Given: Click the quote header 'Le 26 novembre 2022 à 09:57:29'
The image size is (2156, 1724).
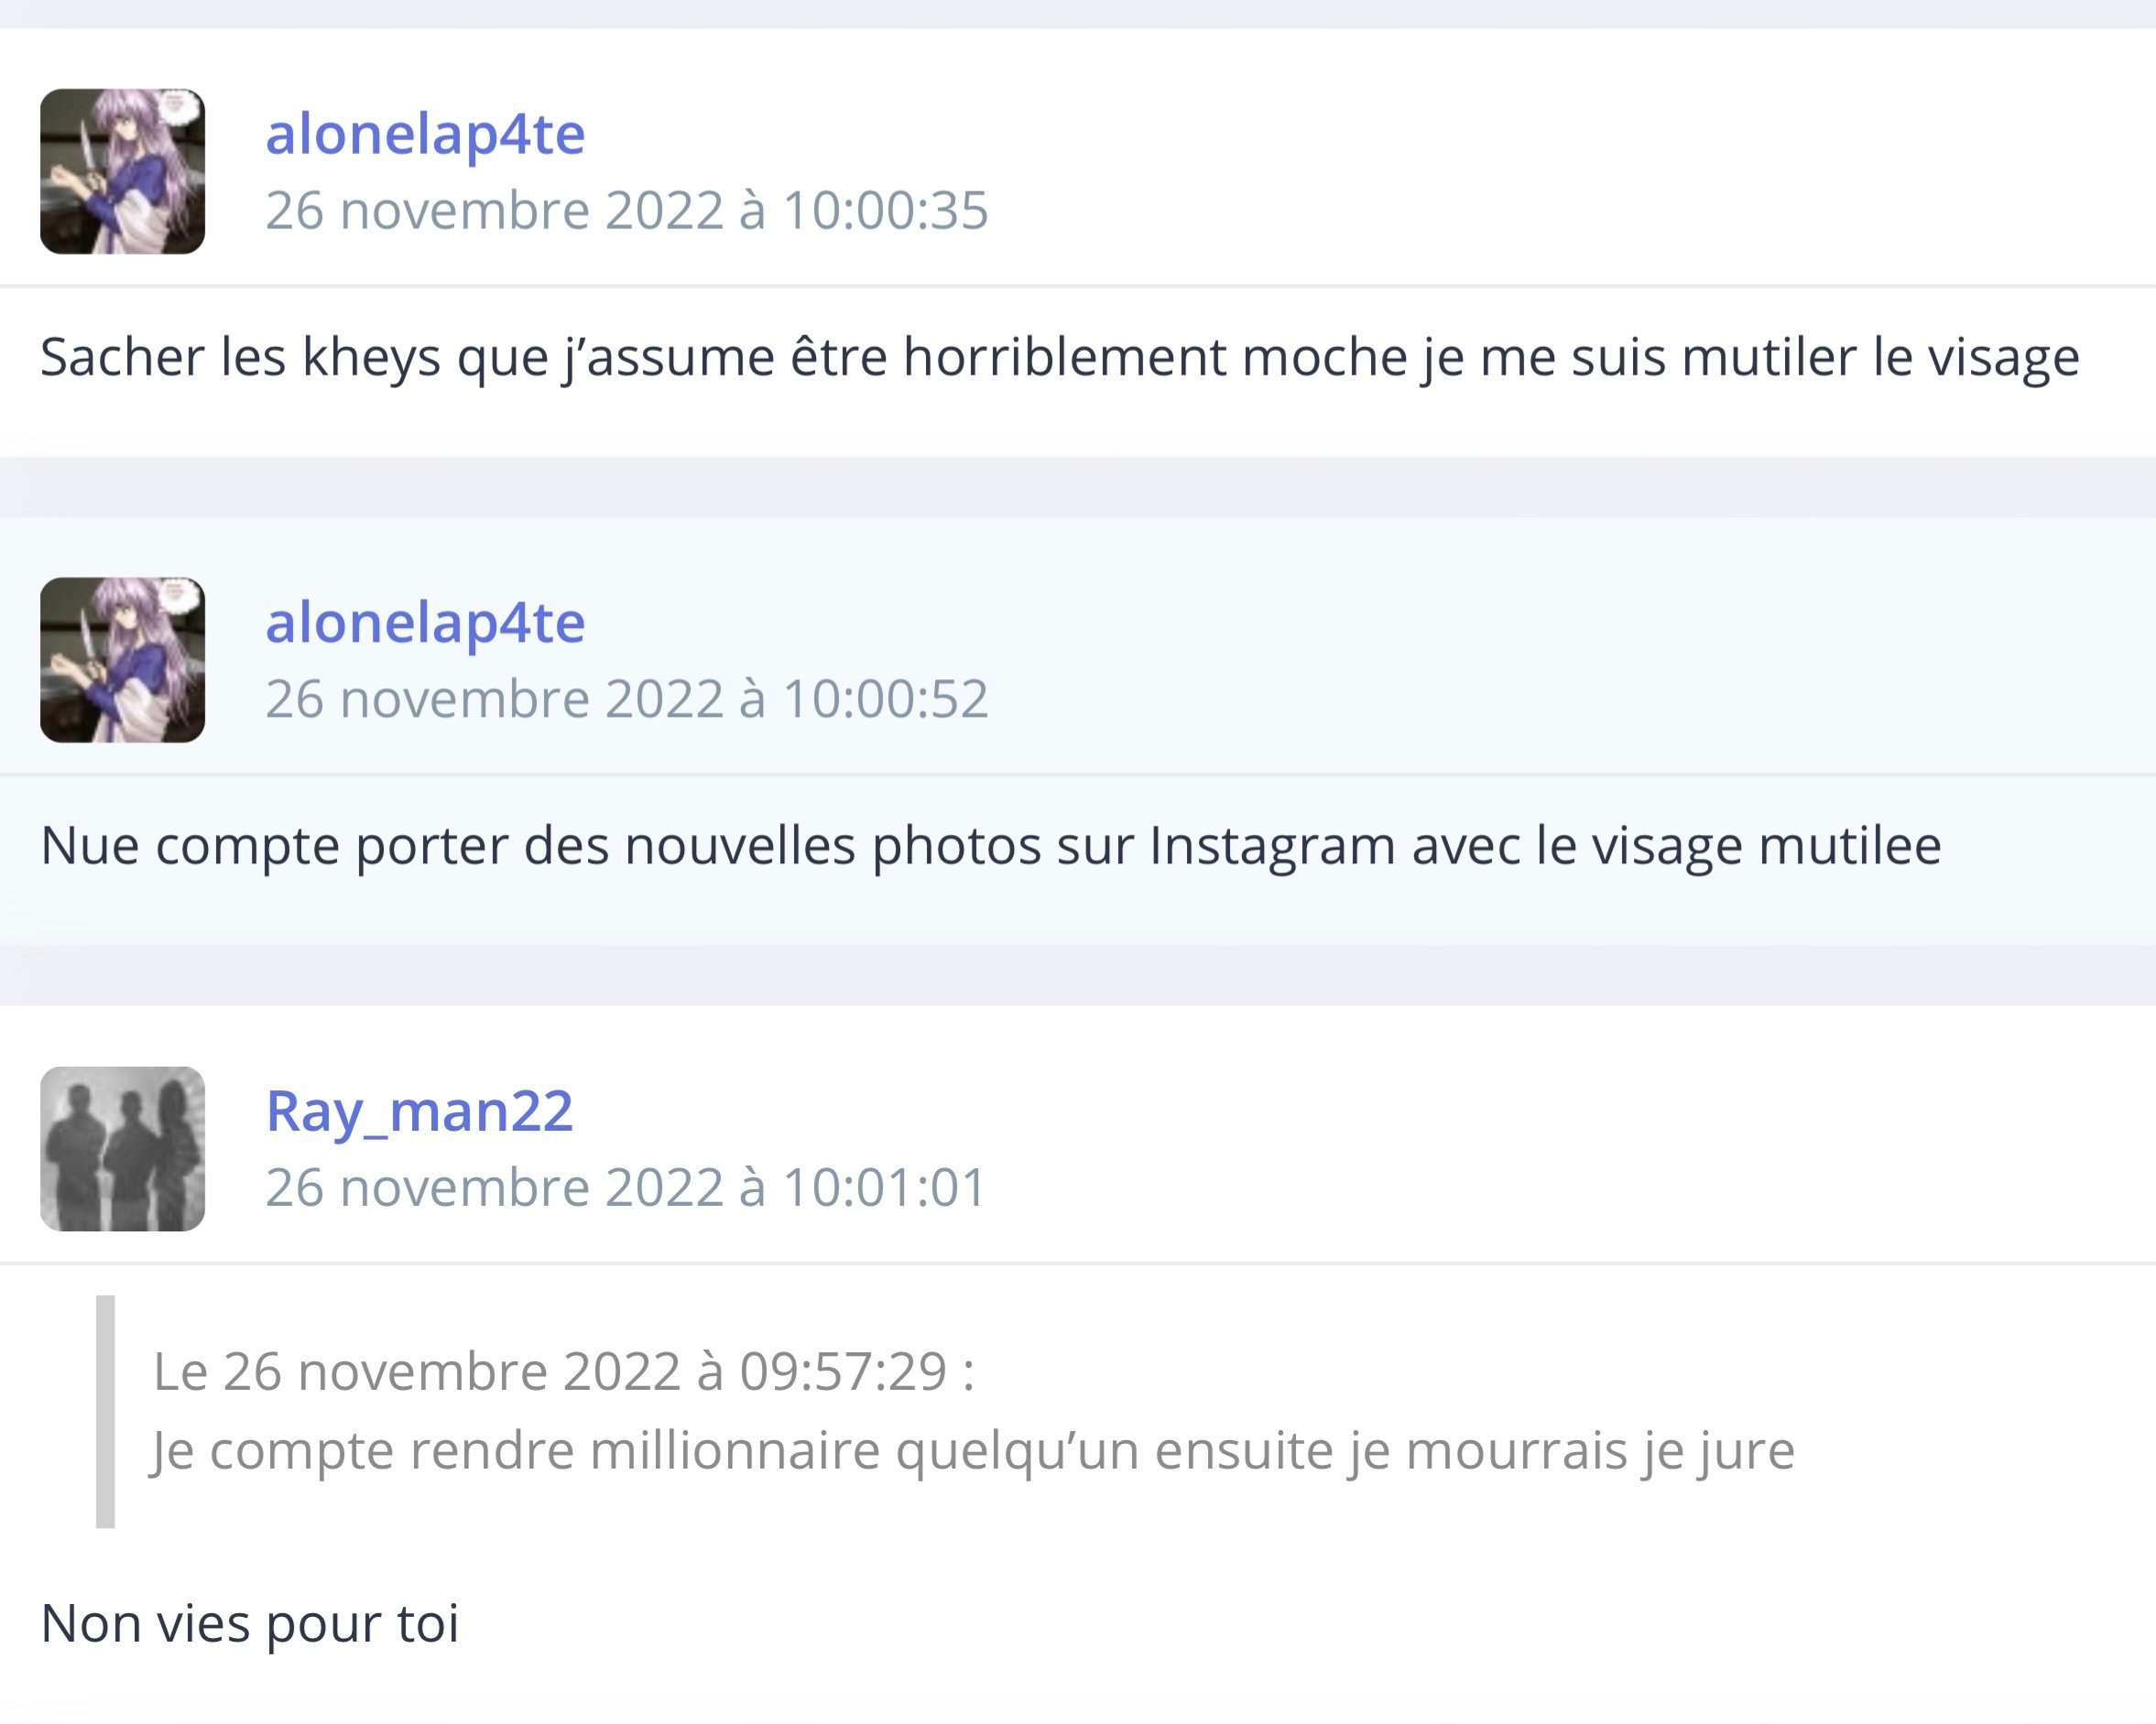Looking at the screenshot, I should tap(563, 1372).
